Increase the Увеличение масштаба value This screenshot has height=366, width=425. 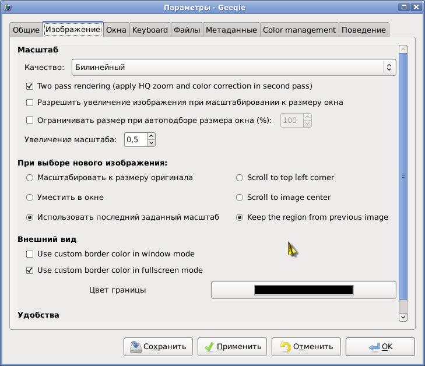(151, 136)
